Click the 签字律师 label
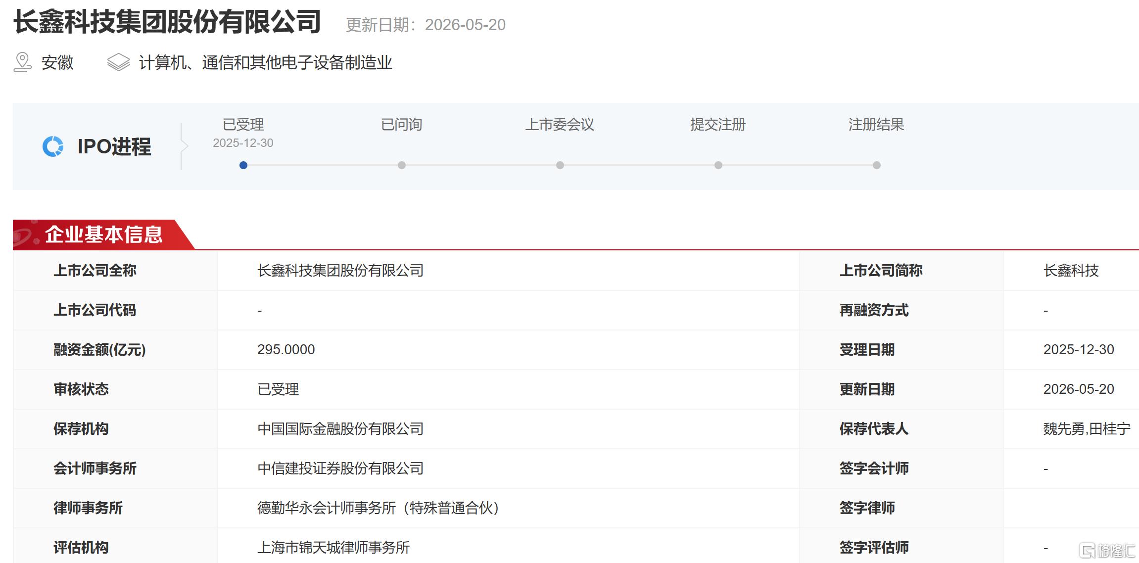 pyautogui.click(x=867, y=508)
